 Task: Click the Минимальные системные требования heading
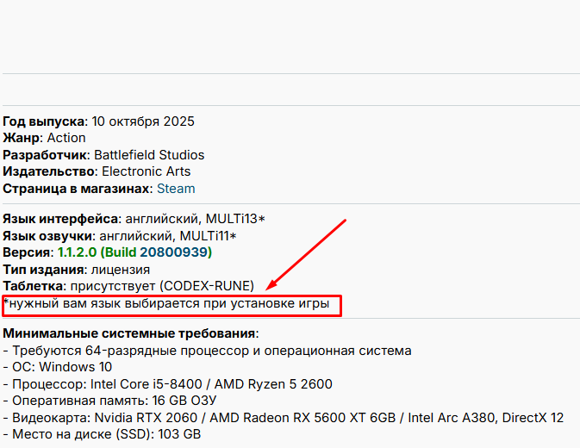[x=130, y=333]
